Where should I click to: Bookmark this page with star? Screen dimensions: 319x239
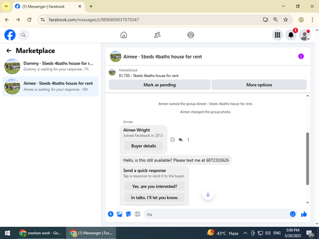(286, 20)
